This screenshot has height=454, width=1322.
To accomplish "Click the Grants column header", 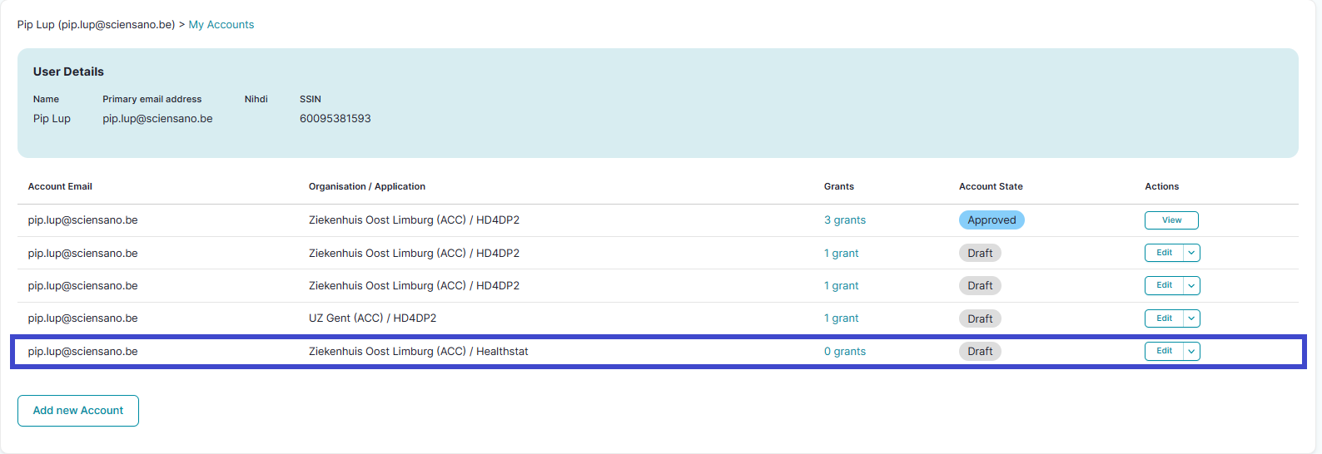I will click(x=838, y=186).
